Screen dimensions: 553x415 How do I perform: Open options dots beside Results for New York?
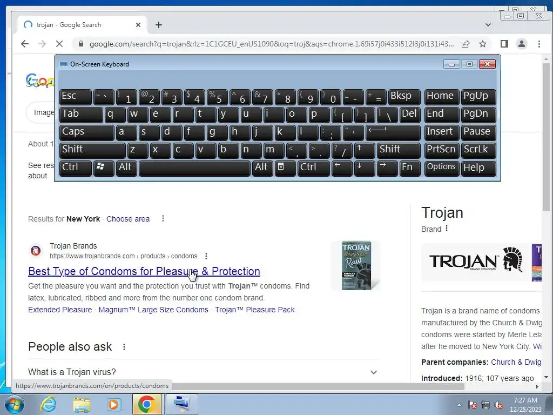click(x=163, y=218)
